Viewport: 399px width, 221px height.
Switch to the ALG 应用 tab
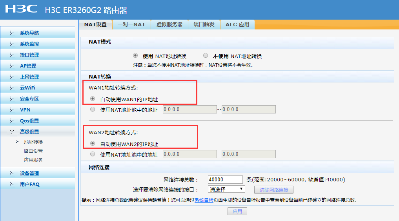[x=237, y=24]
